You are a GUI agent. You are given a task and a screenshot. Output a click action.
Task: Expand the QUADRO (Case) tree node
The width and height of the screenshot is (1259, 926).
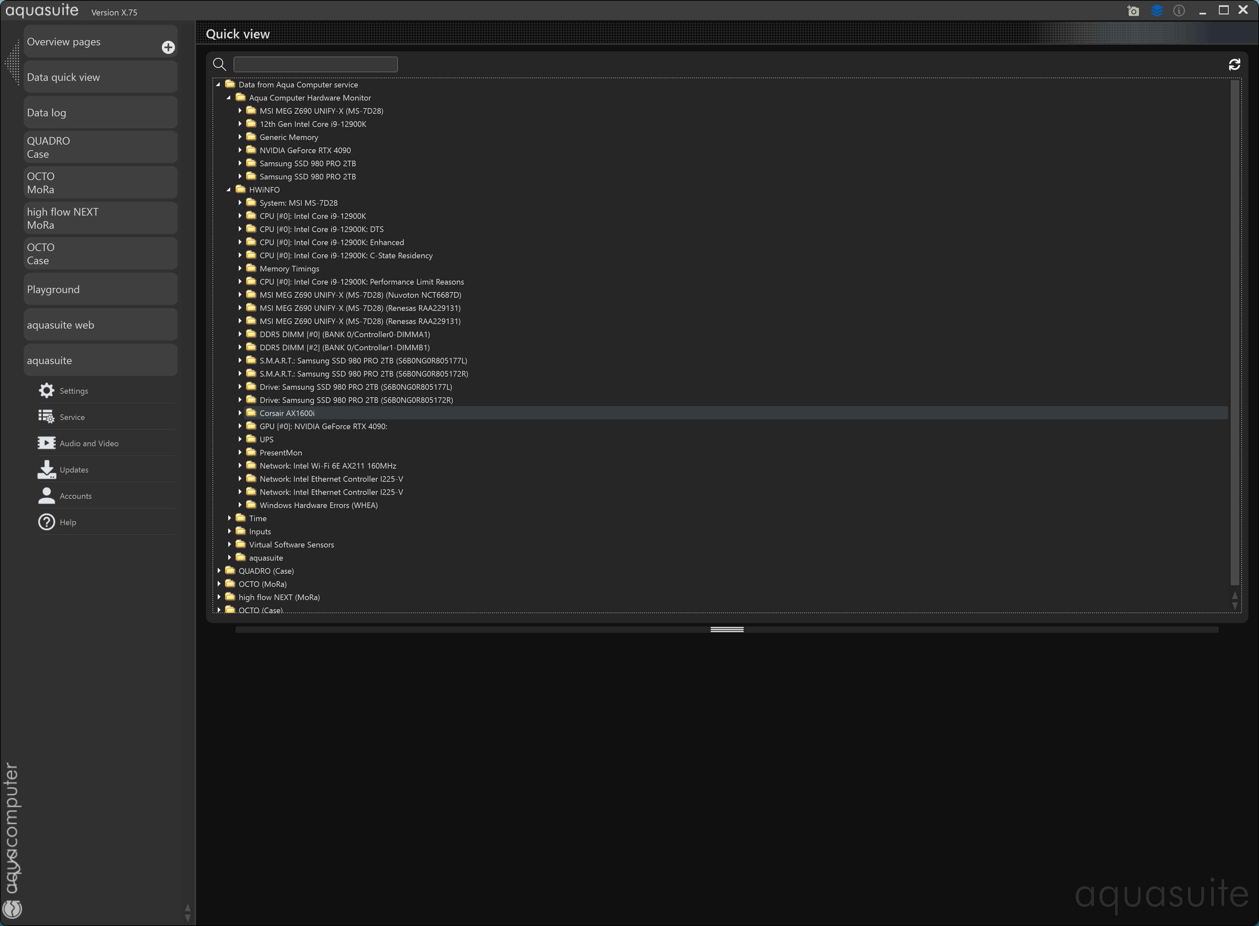(219, 571)
